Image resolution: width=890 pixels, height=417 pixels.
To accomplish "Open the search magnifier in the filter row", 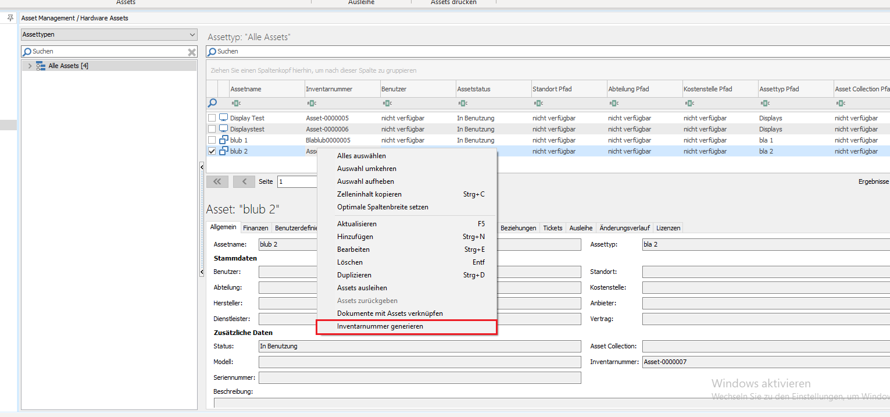I will click(x=212, y=103).
